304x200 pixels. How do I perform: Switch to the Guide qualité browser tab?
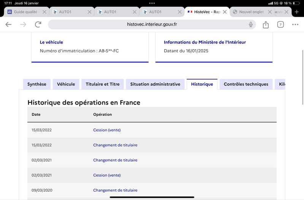coord(27,12)
